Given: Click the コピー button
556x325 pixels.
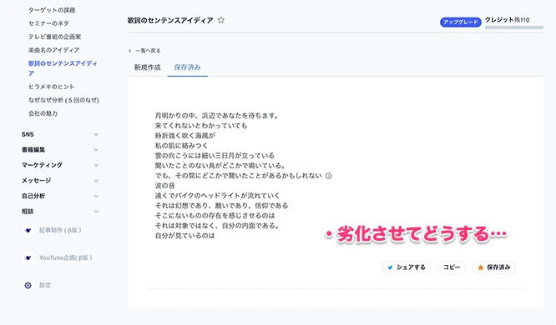Looking at the screenshot, I should click(x=452, y=267).
